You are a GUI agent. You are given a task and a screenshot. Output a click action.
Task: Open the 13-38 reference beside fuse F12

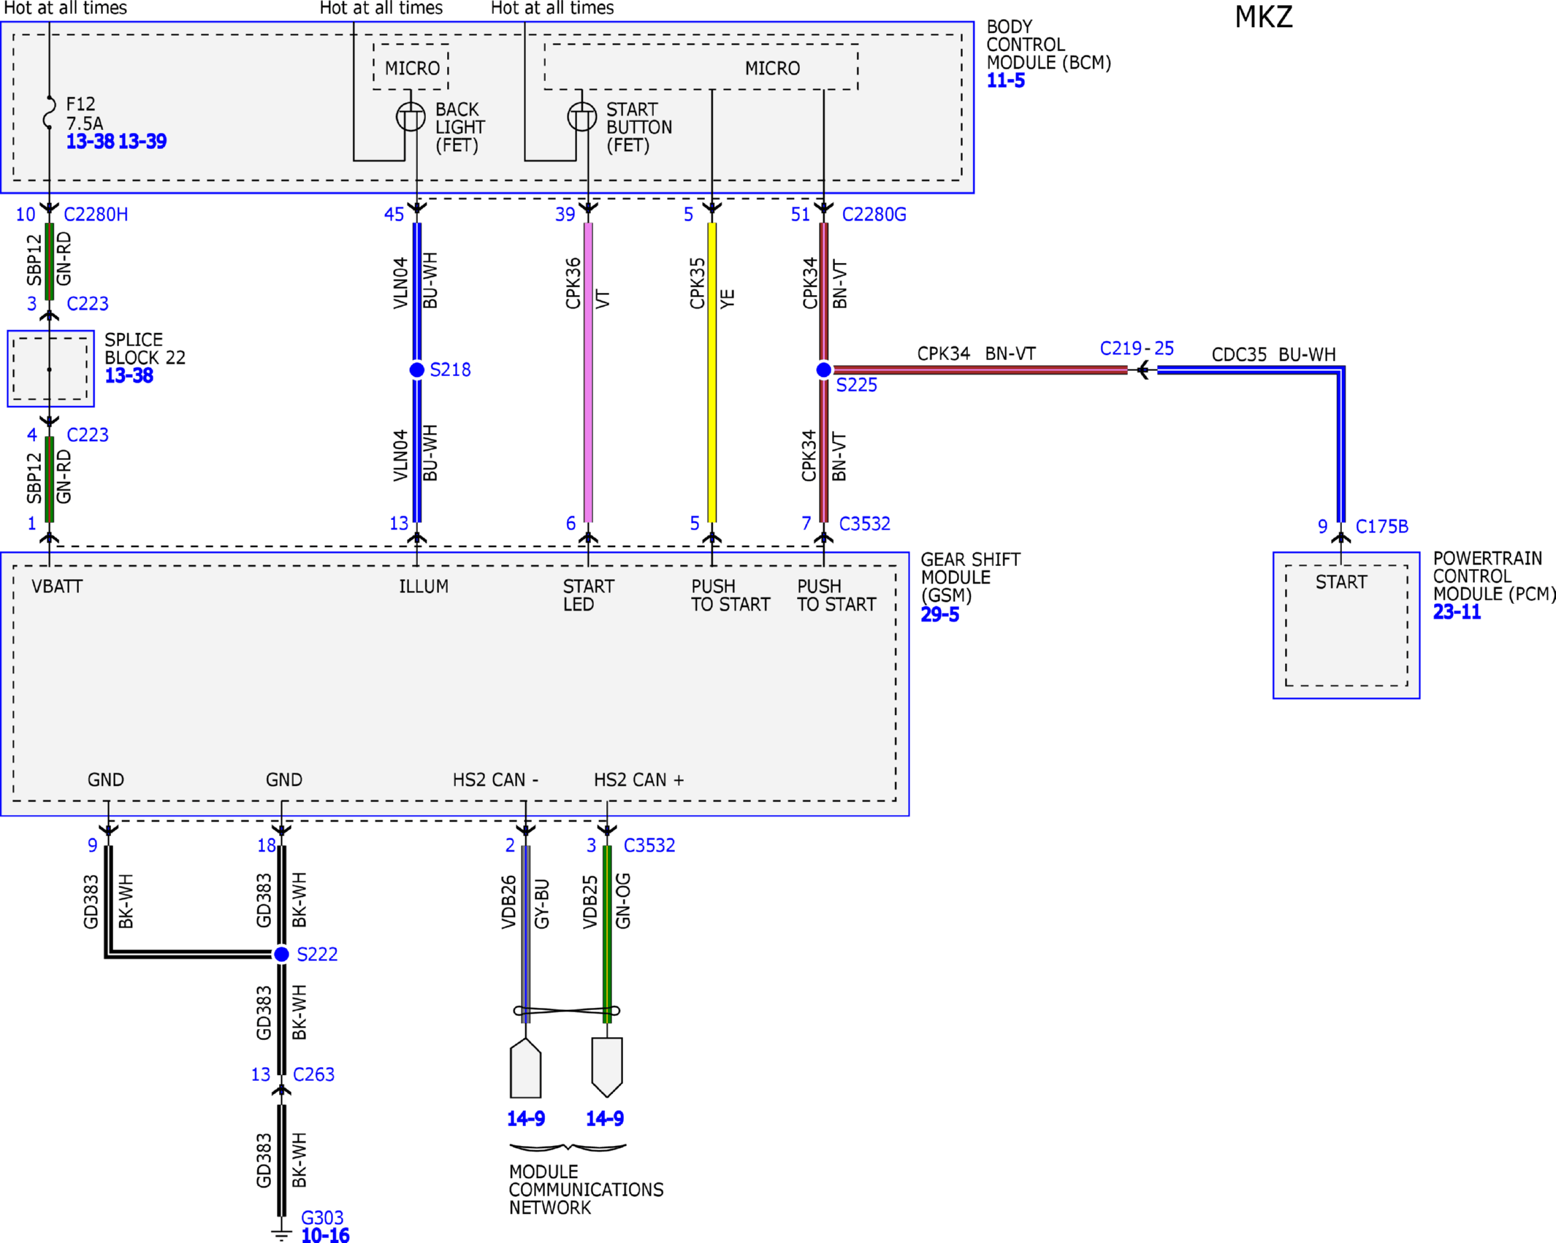pyautogui.click(x=91, y=141)
